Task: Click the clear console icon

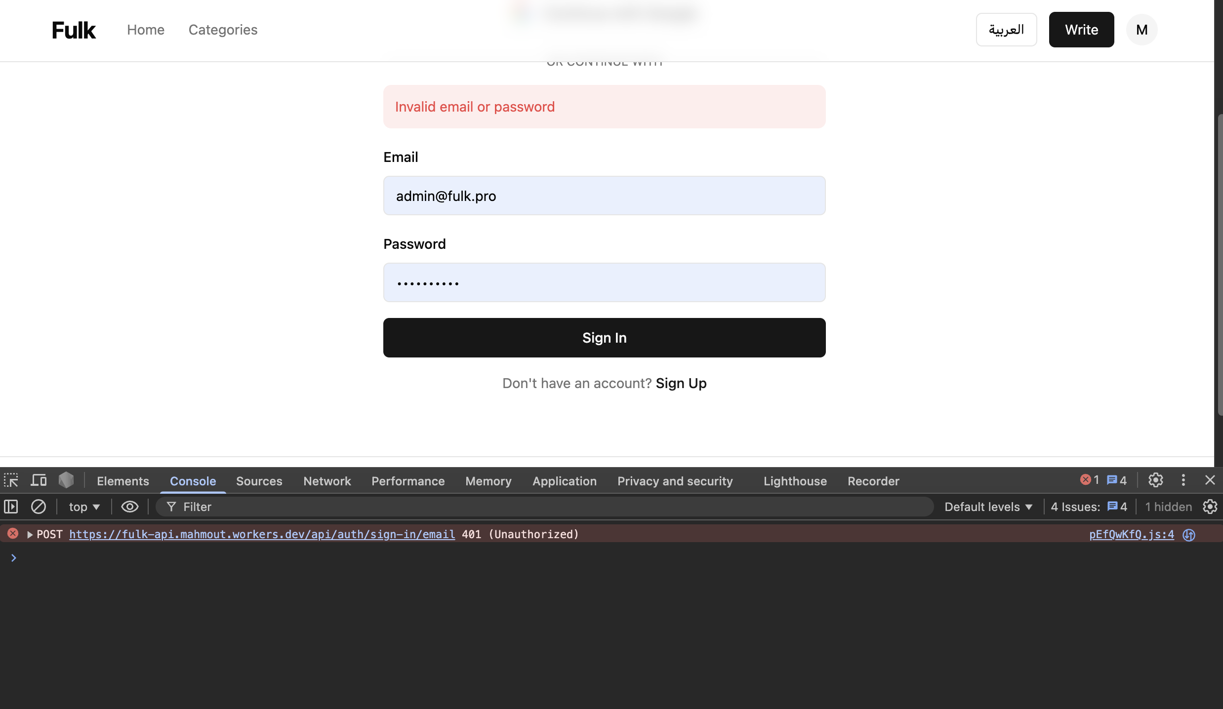Action: coord(38,507)
